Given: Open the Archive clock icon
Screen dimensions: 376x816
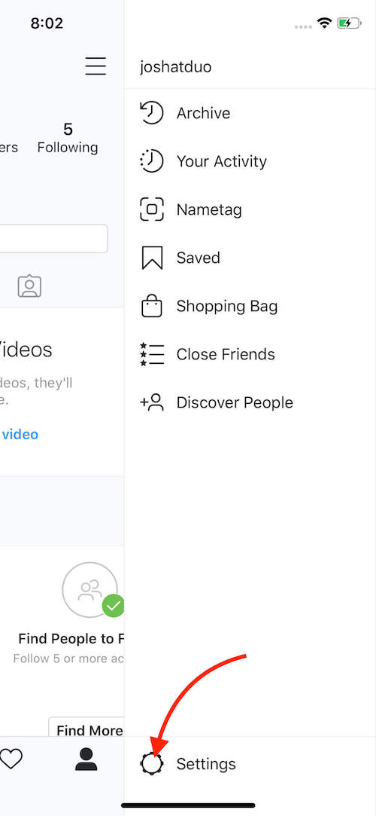Looking at the screenshot, I should tap(152, 113).
